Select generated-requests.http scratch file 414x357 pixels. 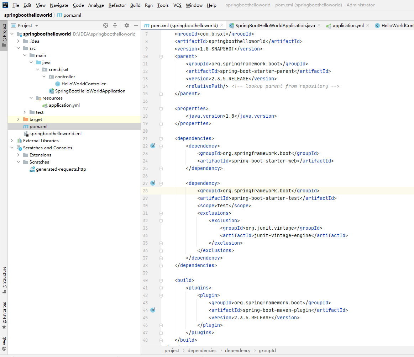click(x=61, y=169)
